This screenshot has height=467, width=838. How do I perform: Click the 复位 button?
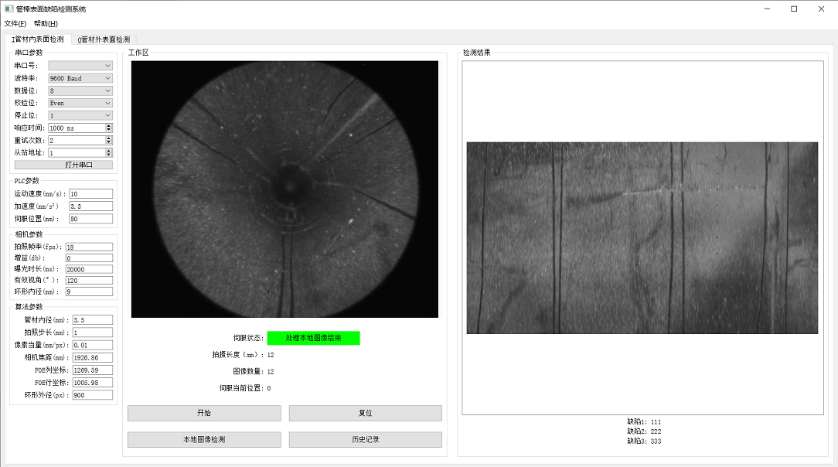point(365,414)
